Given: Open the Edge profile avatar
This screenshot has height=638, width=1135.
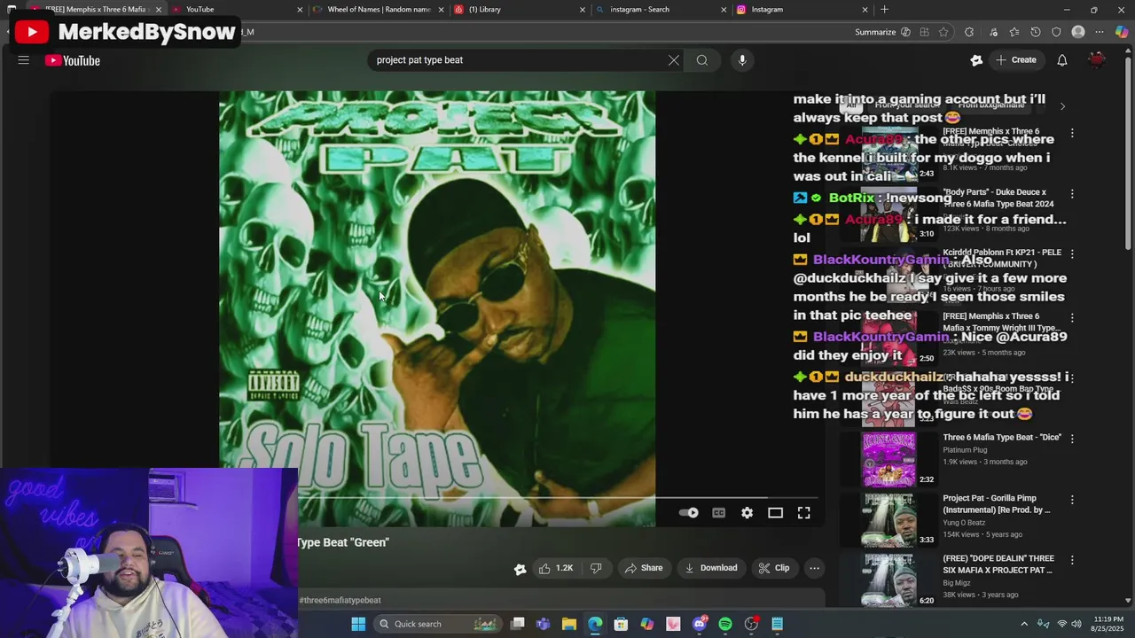Looking at the screenshot, I should [1078, 32].
